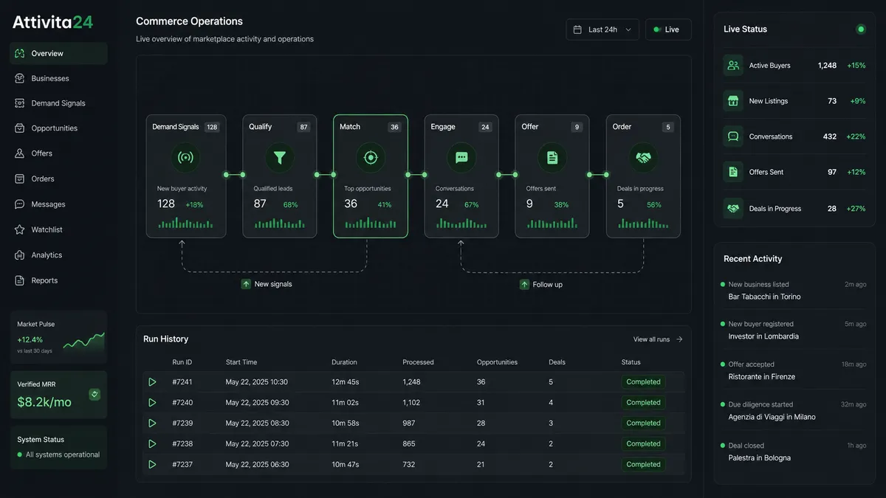Click All systems operational status text

point(63,454)
